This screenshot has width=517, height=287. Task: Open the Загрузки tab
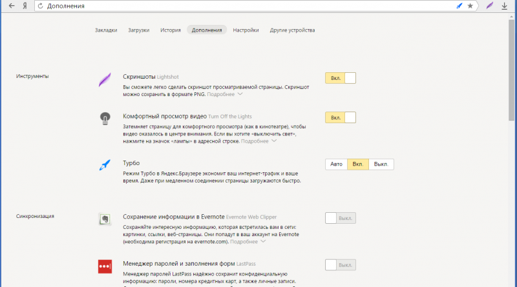[139, 30]
